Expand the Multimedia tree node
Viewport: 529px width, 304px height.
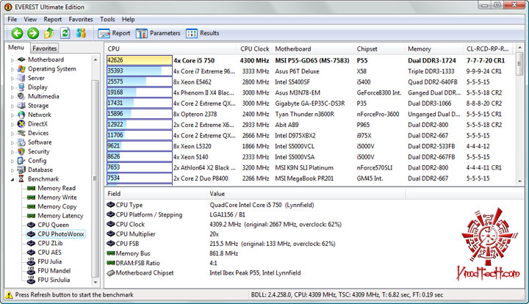coord(12,97)
